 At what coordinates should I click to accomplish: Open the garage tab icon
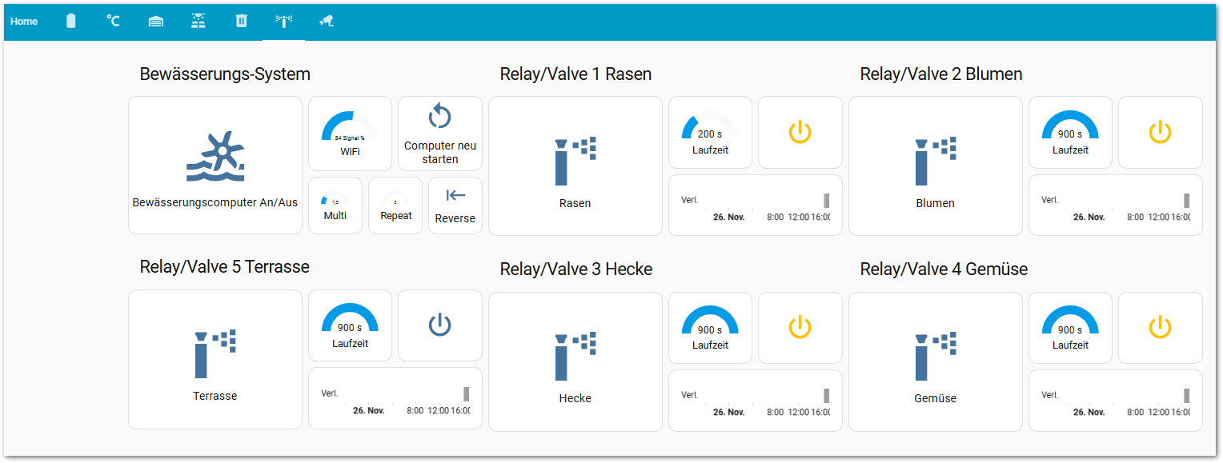click(x=156, y=21)
